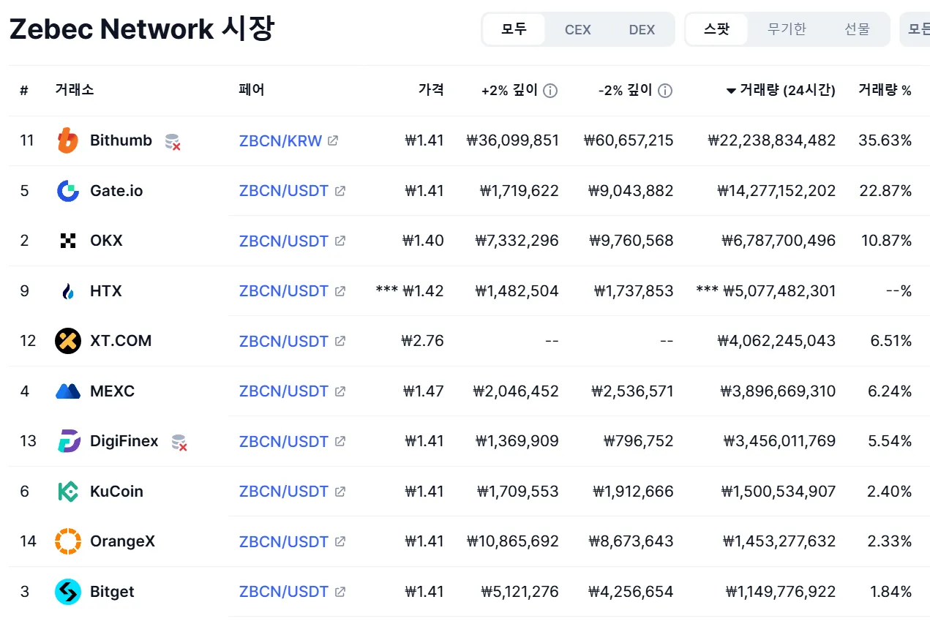The width and height of the screenshot is (930, 624).
Task: Click the info icon beside -2% 깊이
Action: click(x=665, y=91)
